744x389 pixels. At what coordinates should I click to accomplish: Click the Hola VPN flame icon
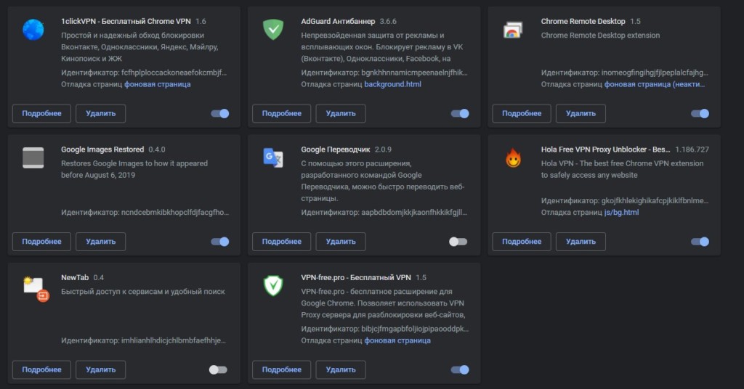513,157
